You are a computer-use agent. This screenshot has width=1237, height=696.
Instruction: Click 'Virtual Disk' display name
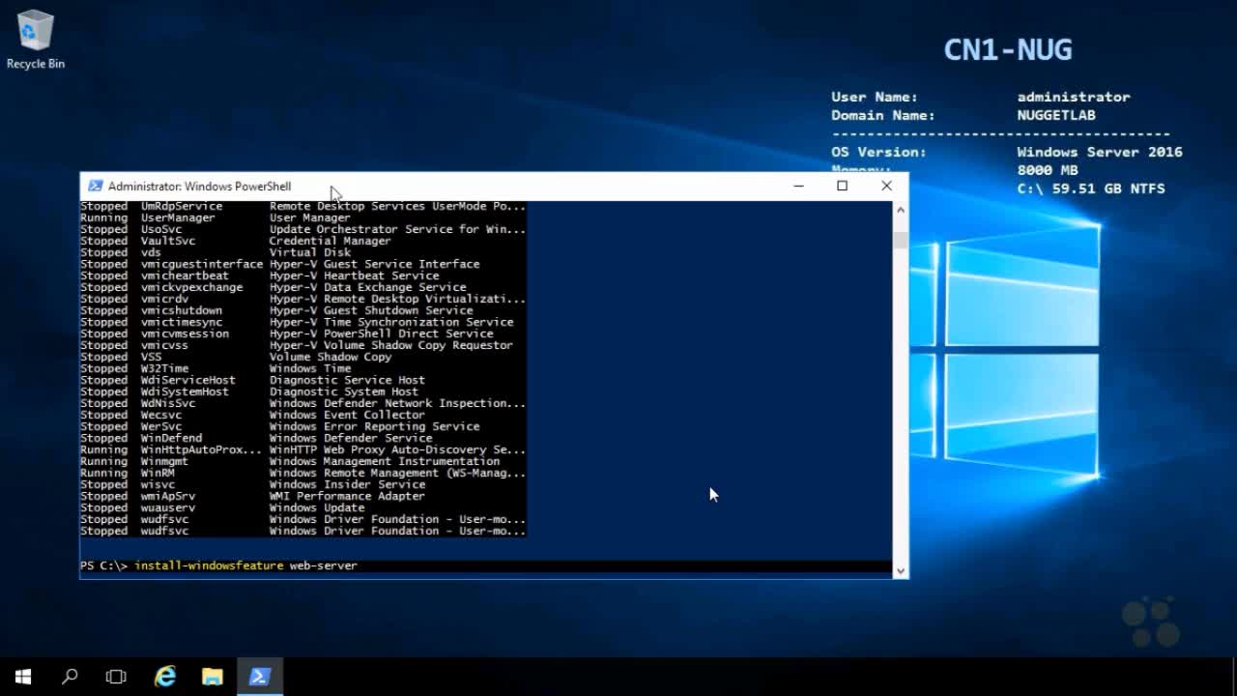point(310,252)
